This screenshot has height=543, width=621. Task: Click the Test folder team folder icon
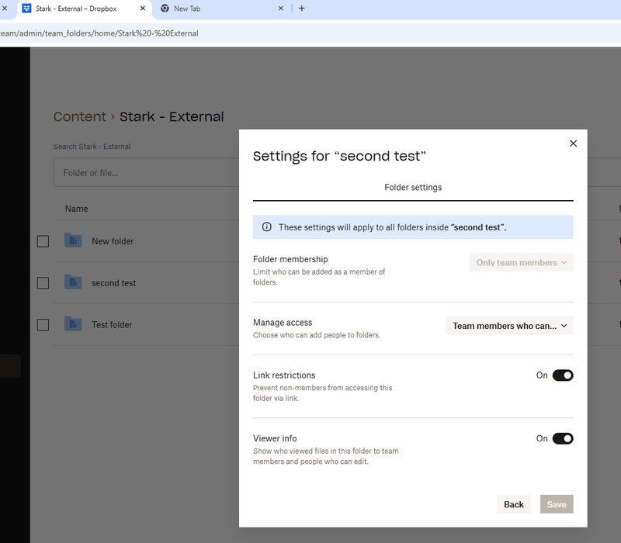[73, 324]
